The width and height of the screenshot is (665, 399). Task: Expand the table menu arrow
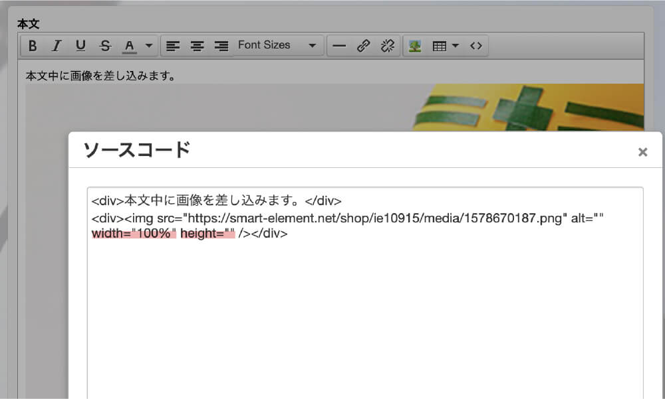[x=456, y=46]
